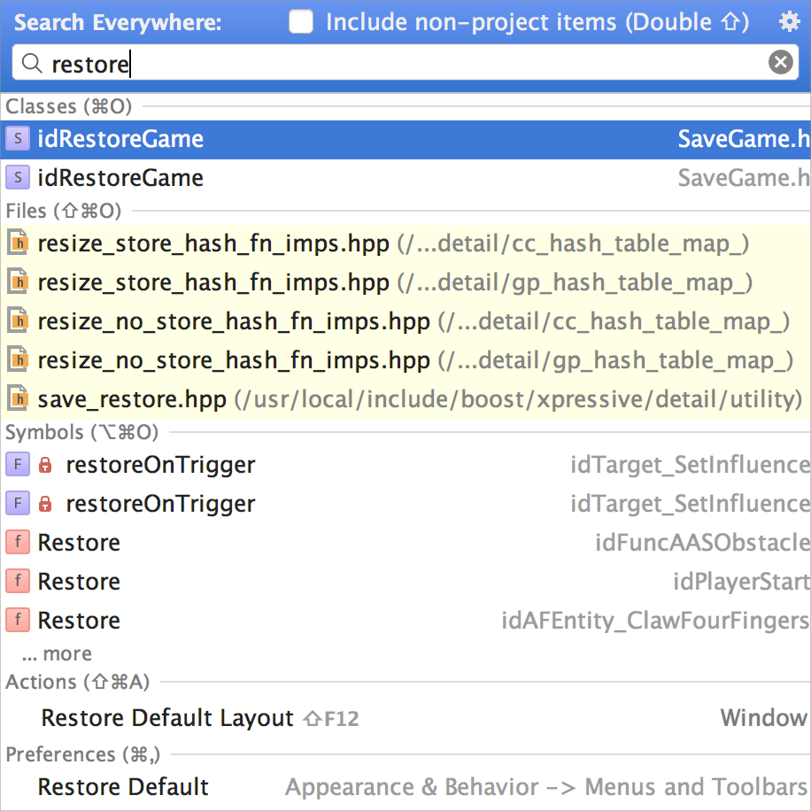Clear the search field with the X icon

click(781, 62)
